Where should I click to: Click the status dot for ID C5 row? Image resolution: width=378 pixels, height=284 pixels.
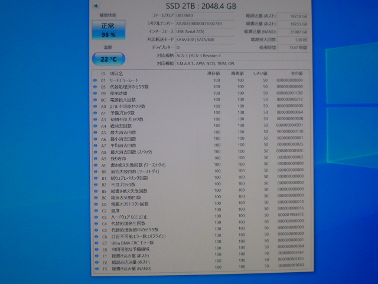(96, 230)
